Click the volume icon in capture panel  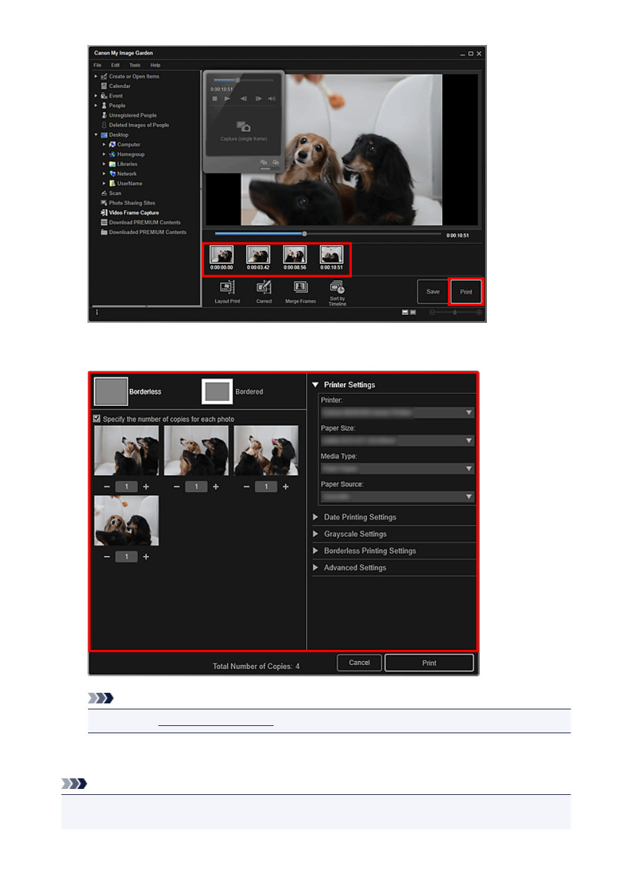(272, 99)
